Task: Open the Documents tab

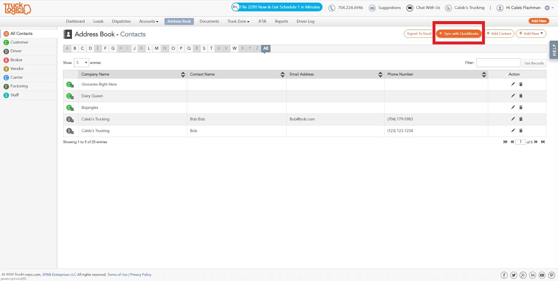Action: [x=209, y=22]
